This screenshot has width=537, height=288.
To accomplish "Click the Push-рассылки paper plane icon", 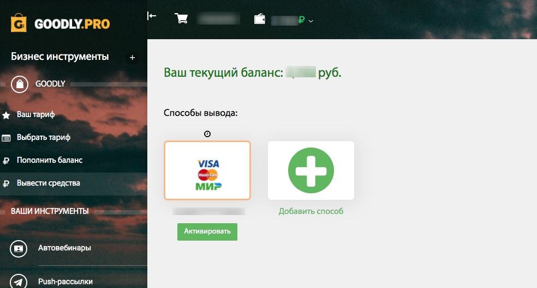I will tap(19, 281).
